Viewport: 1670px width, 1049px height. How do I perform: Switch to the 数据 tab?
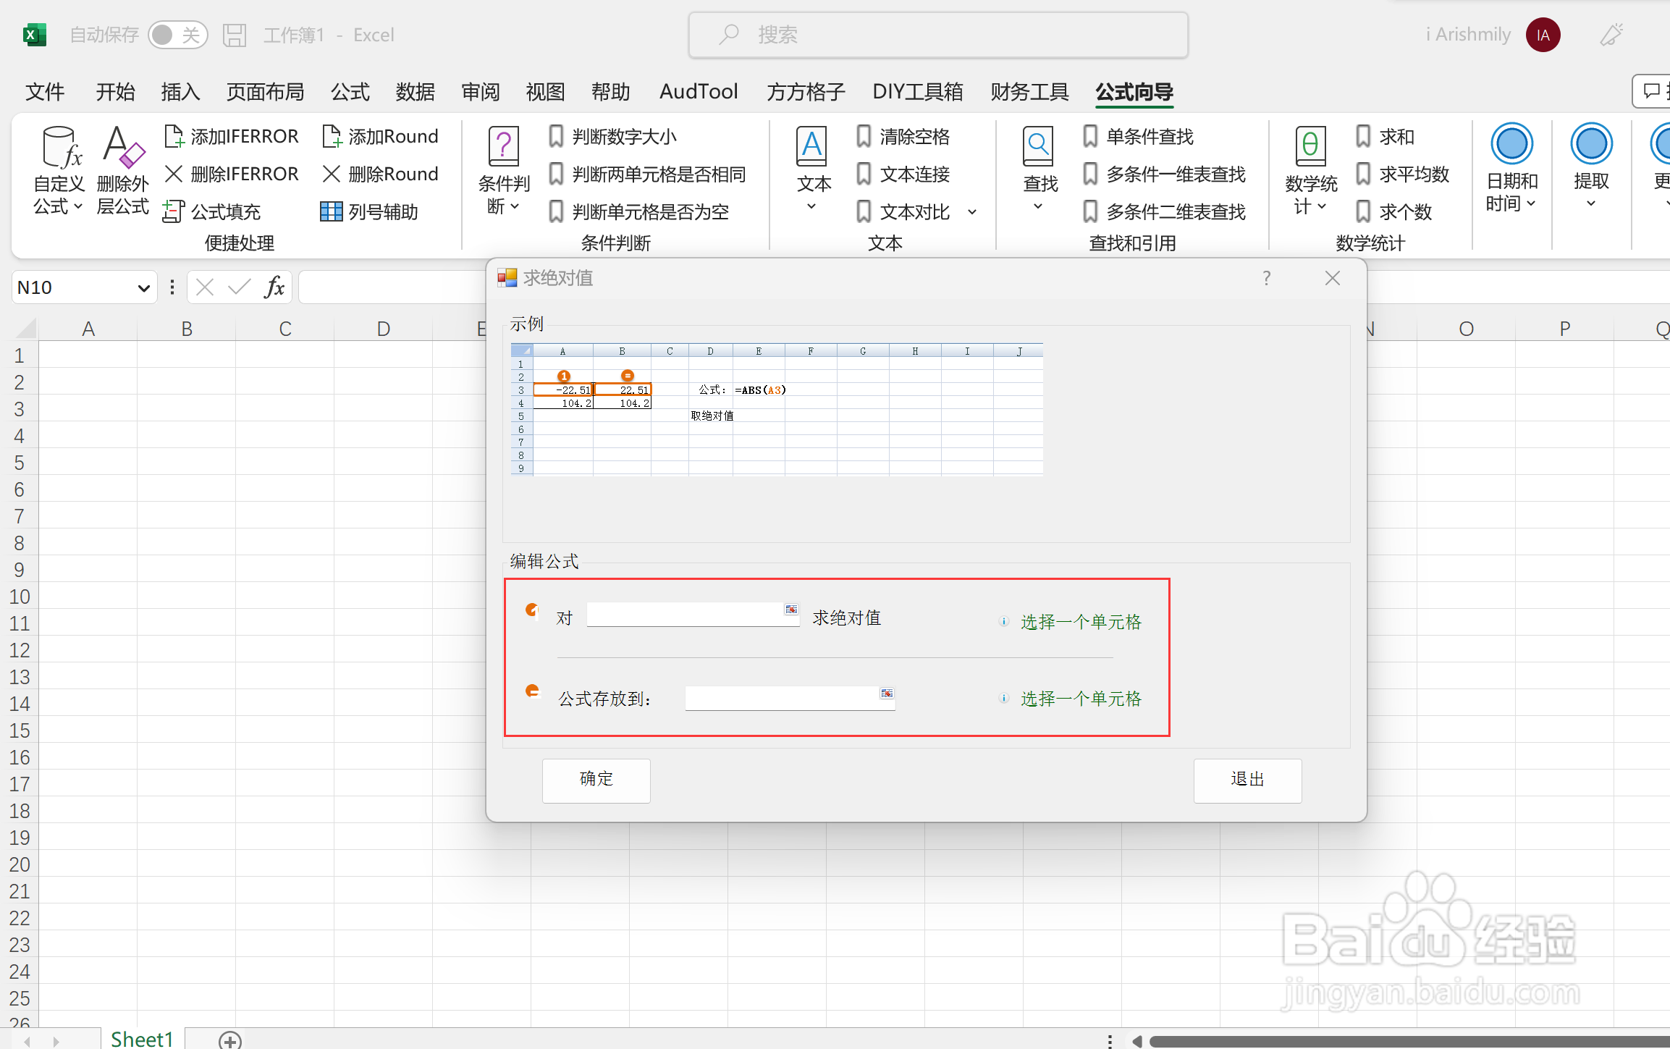[x=416, y=92]
